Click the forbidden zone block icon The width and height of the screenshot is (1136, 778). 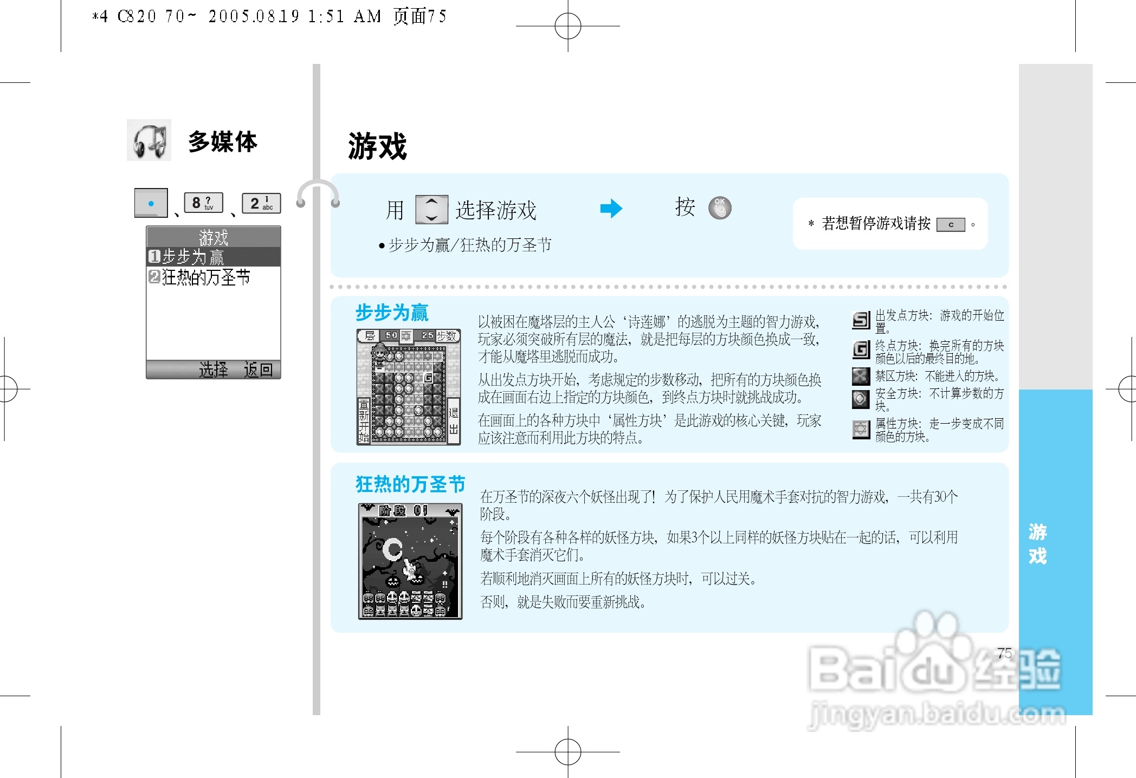tap(861, 375)
